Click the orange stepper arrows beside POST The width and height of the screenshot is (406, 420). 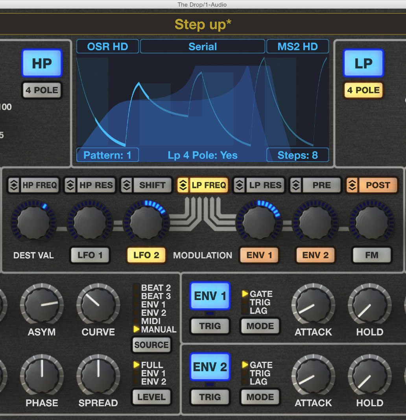coord(352,185)
